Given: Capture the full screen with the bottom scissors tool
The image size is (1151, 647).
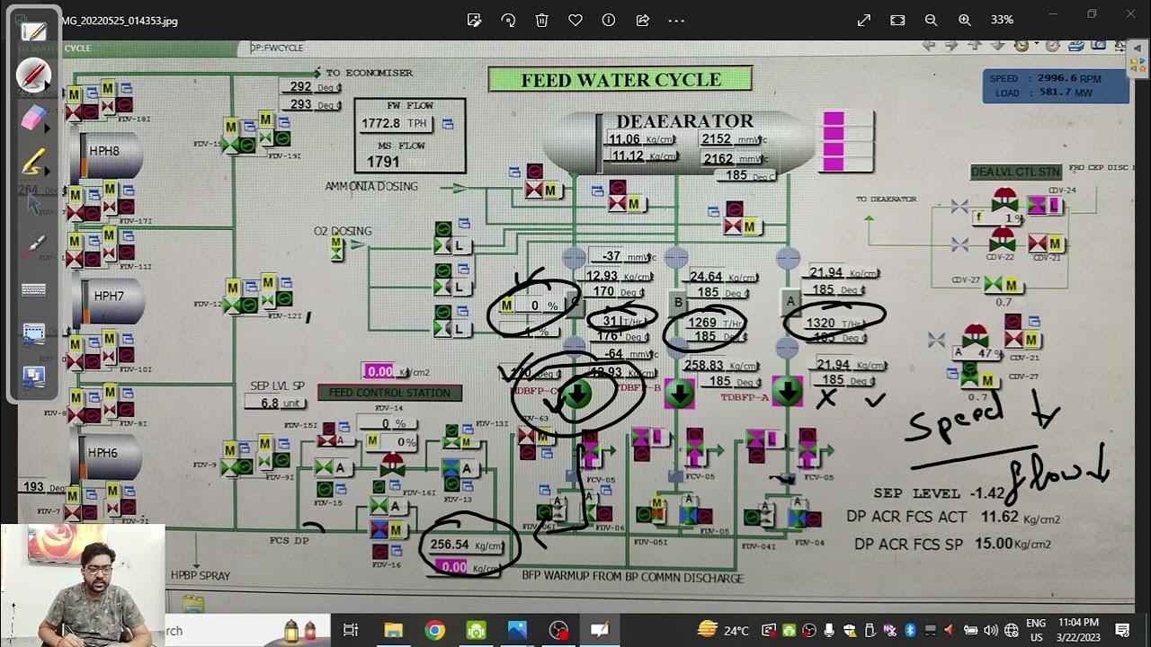Looking at the screenshot, I should coord(33,377).
